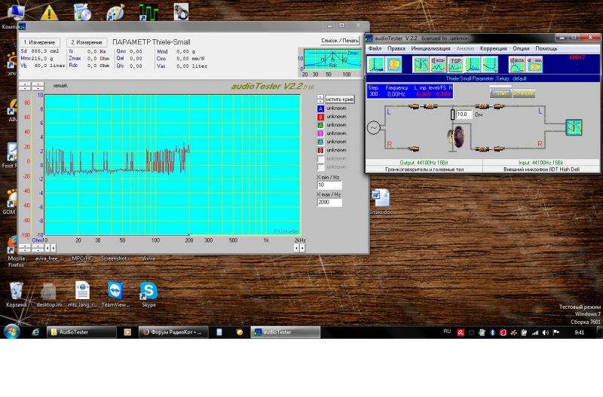Open the spectrum analyzer tool in audioTester toolbar
The image size is (603, 397).
tap(375, 64)
